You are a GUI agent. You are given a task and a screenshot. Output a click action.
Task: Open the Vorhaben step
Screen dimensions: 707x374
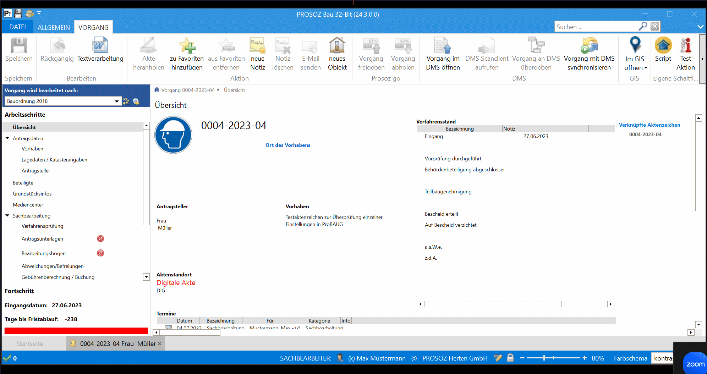32,149
